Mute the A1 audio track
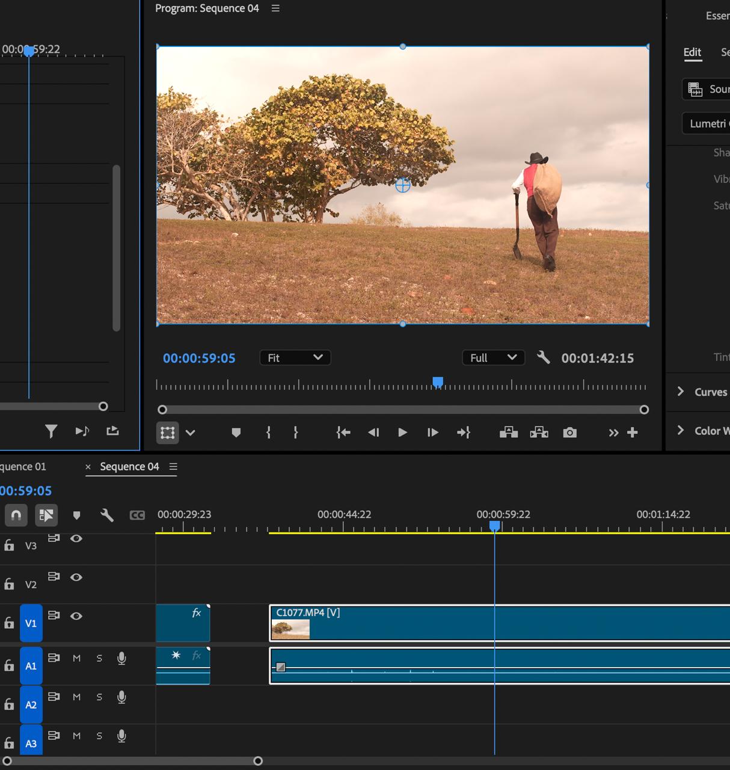 [76, 659]
